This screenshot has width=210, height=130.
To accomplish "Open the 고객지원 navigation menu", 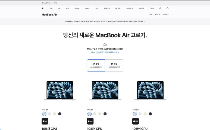I will point(152,8).
